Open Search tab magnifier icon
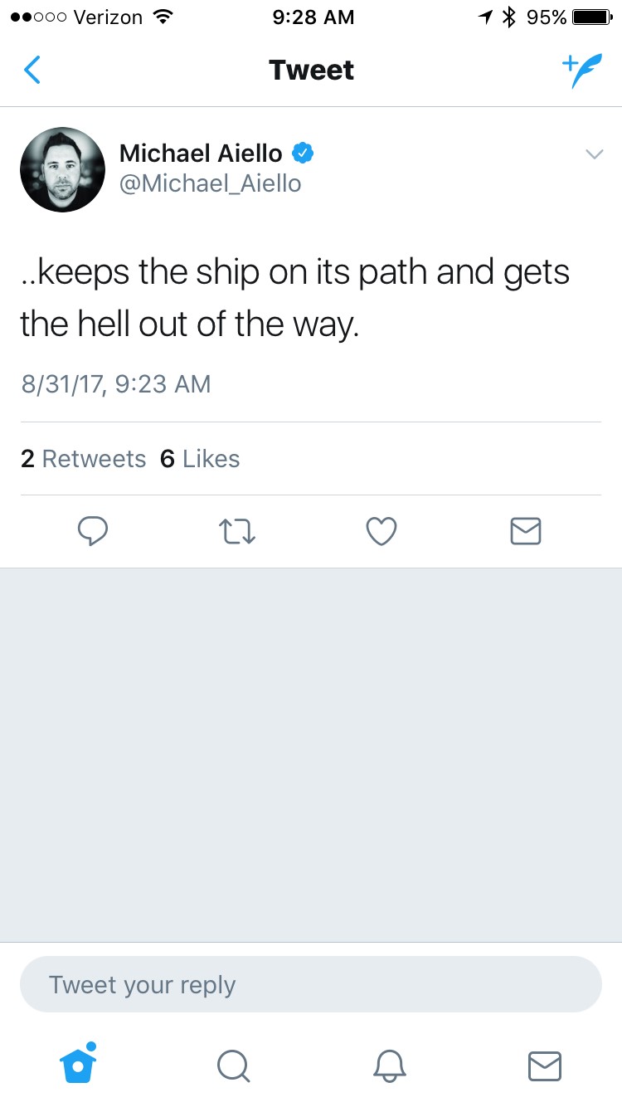Viewport: 622px width, 1107px height. point(233,1066)
